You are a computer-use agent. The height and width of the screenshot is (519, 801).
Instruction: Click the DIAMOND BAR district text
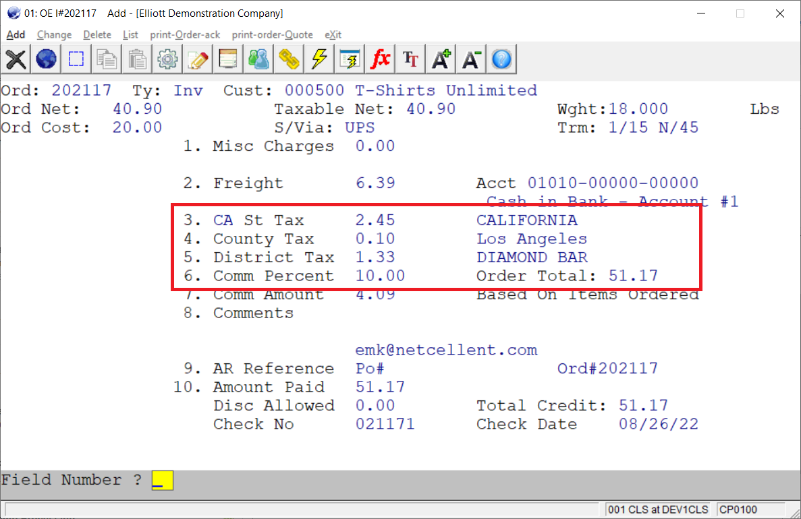pos(532,257)
